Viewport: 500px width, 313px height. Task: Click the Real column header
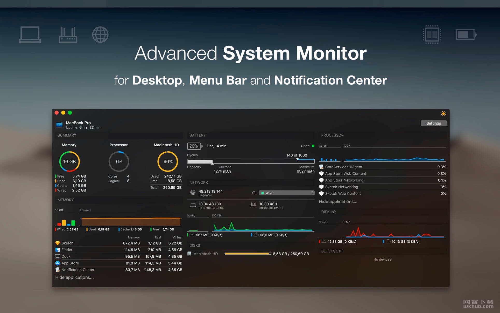click(x=158, y=237)
